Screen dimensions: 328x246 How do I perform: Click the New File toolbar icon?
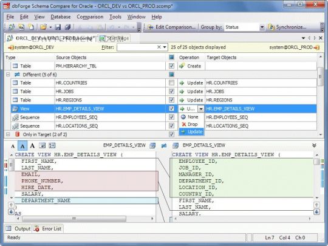click(x=31, y=27)
